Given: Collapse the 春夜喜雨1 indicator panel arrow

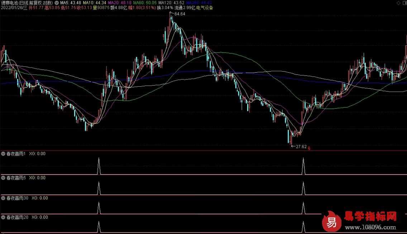Looking at the screenshot, I should [x=3, y=153].
